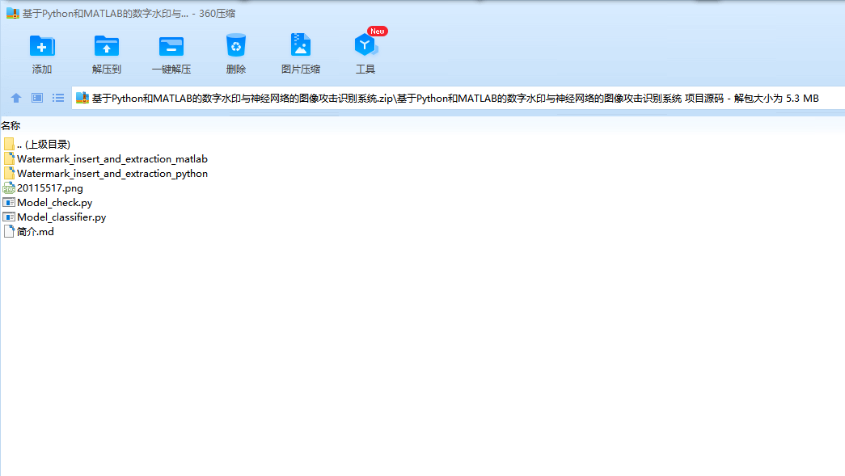Go up one level with up arrow
The height and width of the screenshot is (476, 845).
point(16,98)
